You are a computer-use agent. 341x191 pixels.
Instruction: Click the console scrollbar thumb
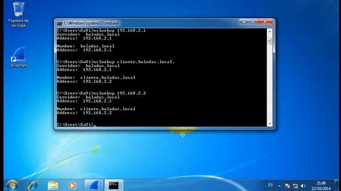(x=270, y=41)
